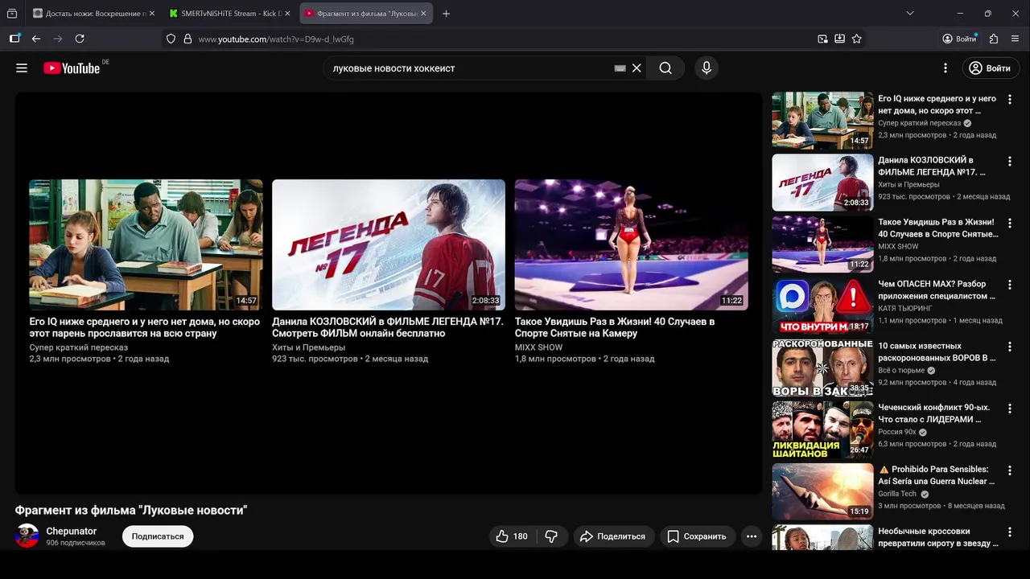Open options for '10 самых известных' video
This screenshot has height=579, width=1030.
(1010, 347)
